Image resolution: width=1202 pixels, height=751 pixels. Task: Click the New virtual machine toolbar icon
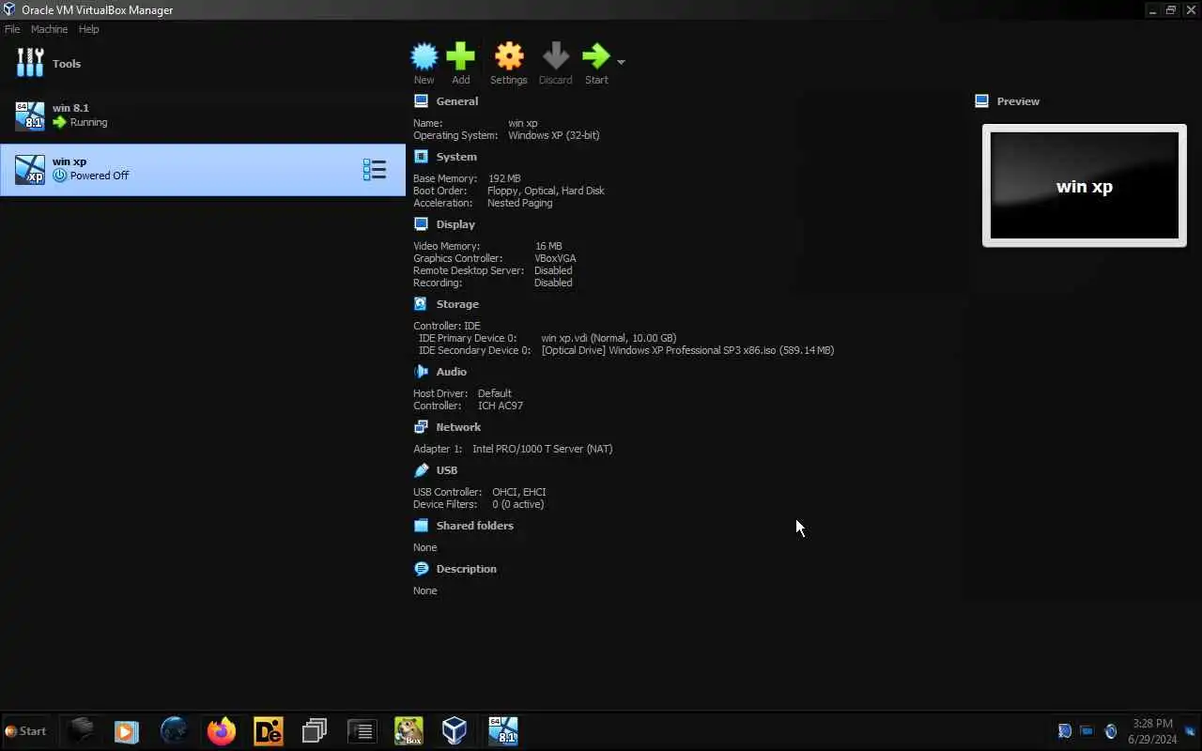tap(424, 57)
